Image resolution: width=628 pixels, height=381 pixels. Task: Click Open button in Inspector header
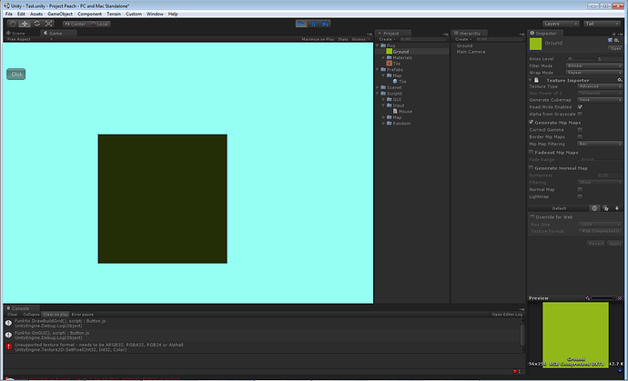click(x=615, y=48)
